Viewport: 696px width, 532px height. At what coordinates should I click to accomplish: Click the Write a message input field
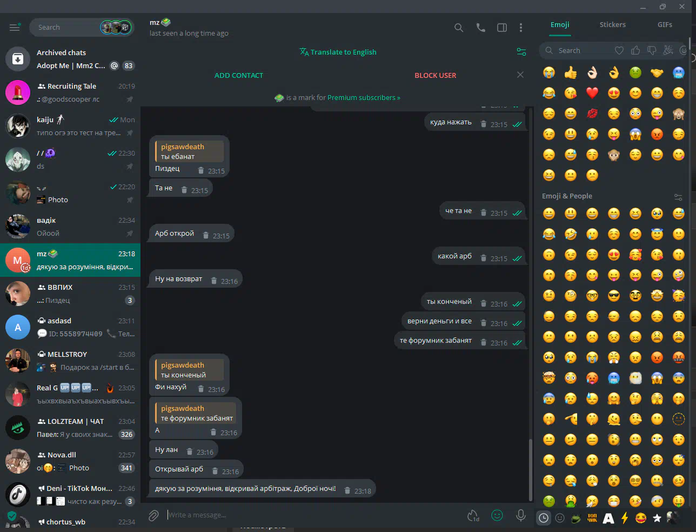click(x=313, y=515)
